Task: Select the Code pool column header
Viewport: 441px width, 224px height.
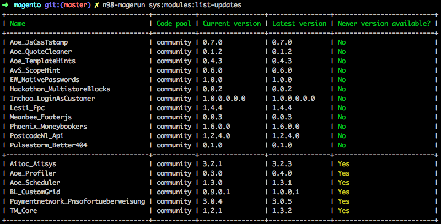Action: [x=174, y=24]
